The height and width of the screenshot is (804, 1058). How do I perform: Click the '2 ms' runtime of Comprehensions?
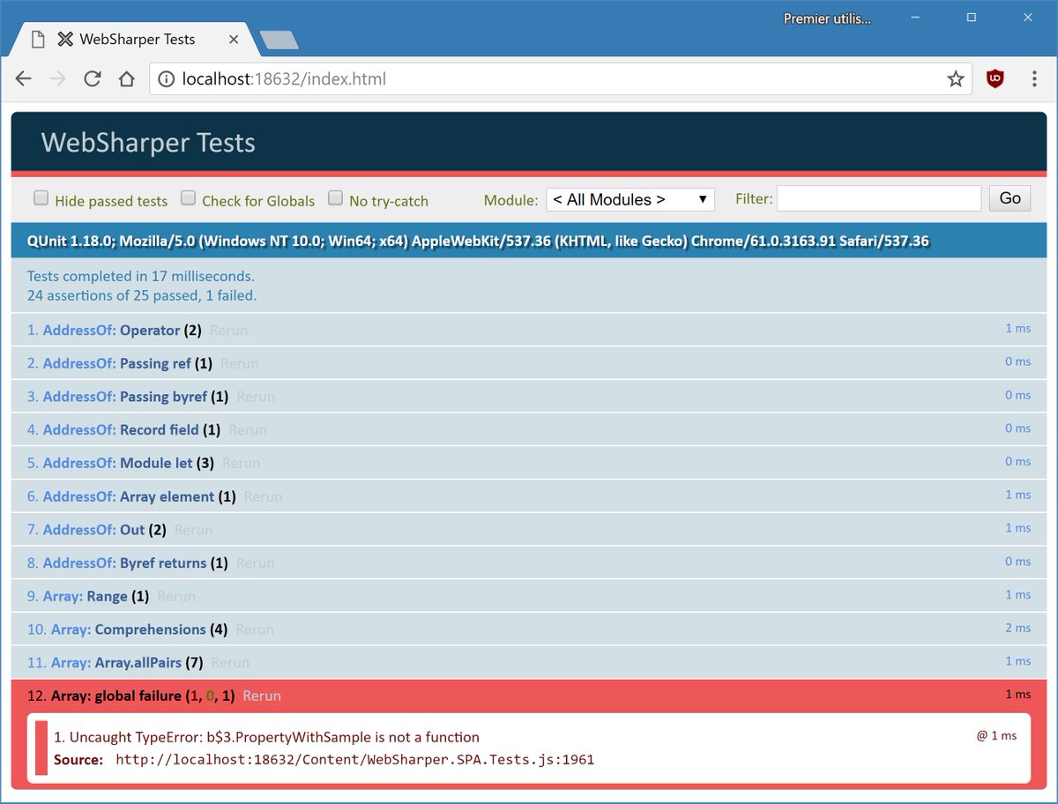(x=1017, y=628)
